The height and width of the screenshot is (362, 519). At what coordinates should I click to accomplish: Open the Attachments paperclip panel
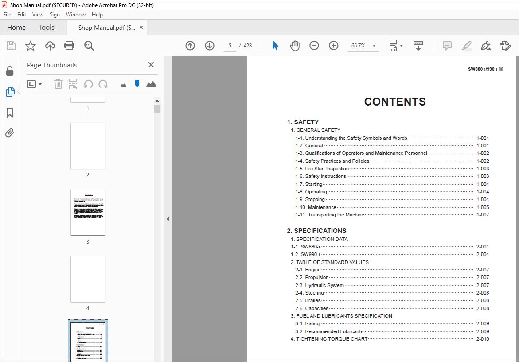click(10, 133)
